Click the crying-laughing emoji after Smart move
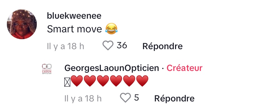The width and height of the screenshot is (259, 112). pos(111,29)
